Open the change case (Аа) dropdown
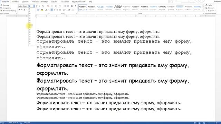 43,6
